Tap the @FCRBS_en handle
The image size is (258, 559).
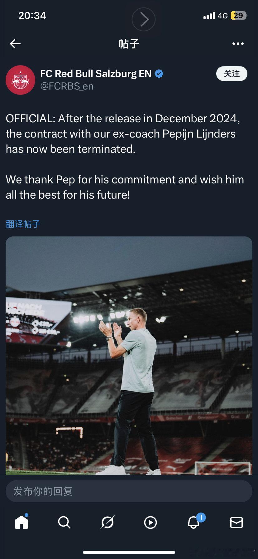pos(67,86)
